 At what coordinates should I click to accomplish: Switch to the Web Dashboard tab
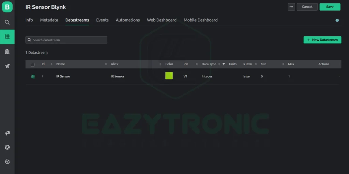tap(162, 20)
